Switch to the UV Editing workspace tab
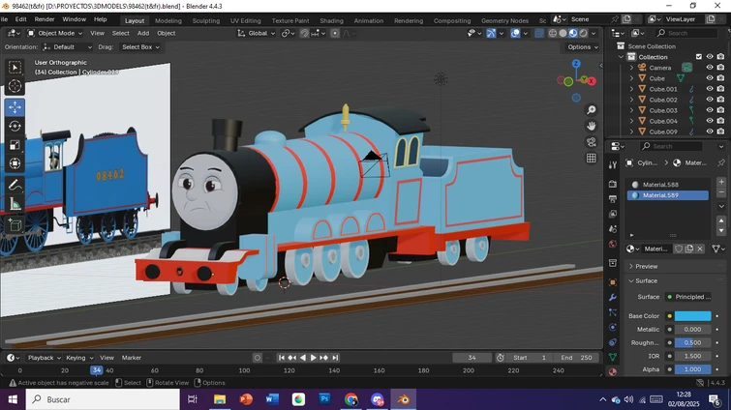This screenshot has width=731, height=410. [x=246, y=20]
